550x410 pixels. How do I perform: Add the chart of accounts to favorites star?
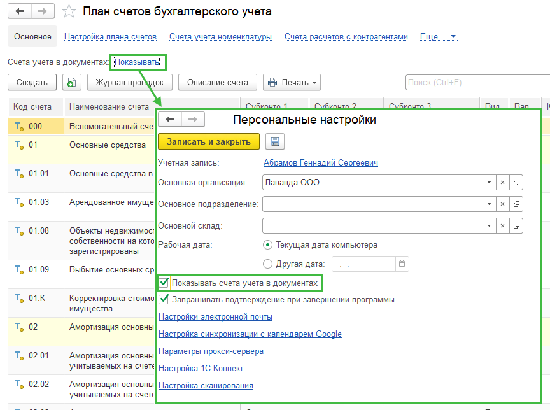(x=69, y=11)
